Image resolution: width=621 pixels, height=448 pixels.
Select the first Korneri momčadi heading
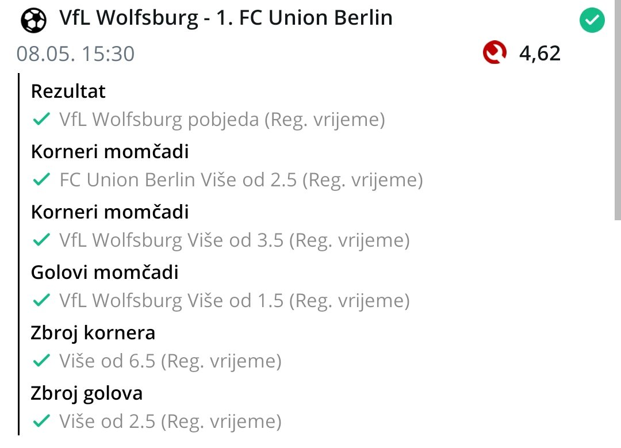click(x=110, y=152)
